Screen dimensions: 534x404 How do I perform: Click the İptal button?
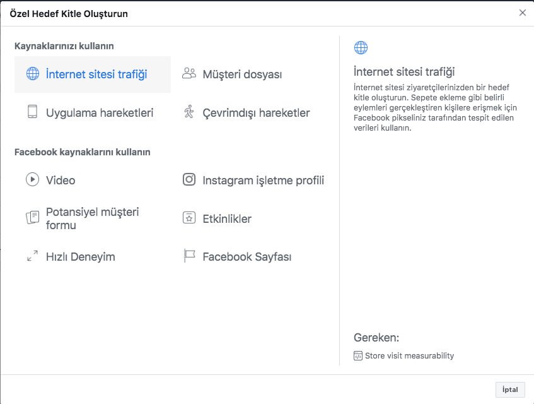(510, 389)
